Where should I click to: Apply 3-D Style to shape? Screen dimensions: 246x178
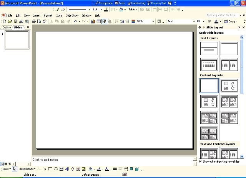(x=137, y=169)
